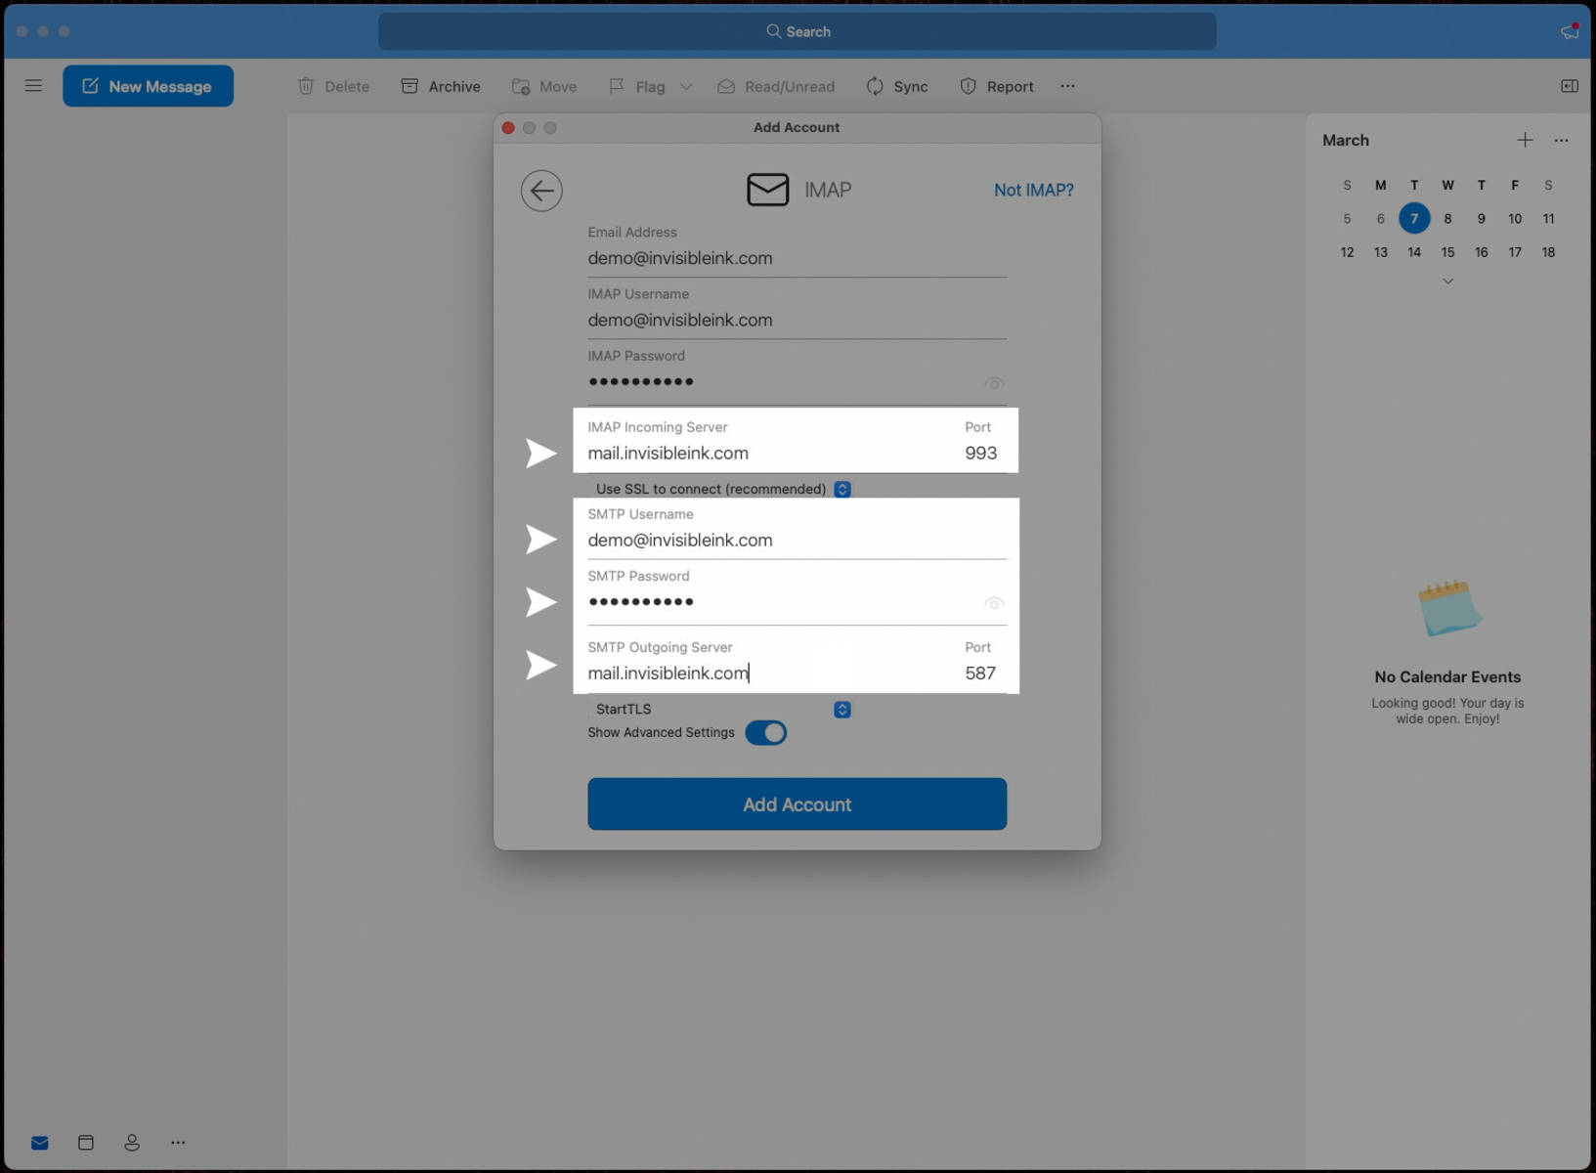Expand the calendar with the chevron
Viewport: 1596px width, 1173px height.
tap(1447, 281)
